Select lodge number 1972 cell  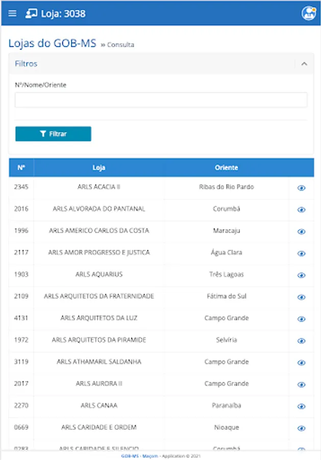pyautogui.click(x=21, y=340)
